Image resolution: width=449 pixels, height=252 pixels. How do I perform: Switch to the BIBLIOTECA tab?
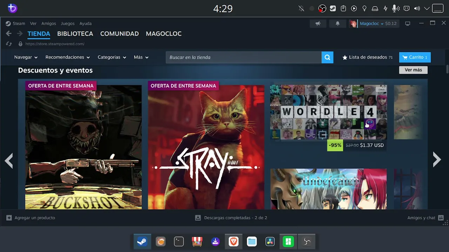tap(75, 34)
